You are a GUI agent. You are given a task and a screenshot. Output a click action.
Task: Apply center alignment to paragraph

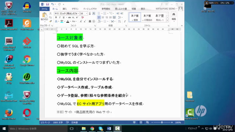click(x=103, y=18)
